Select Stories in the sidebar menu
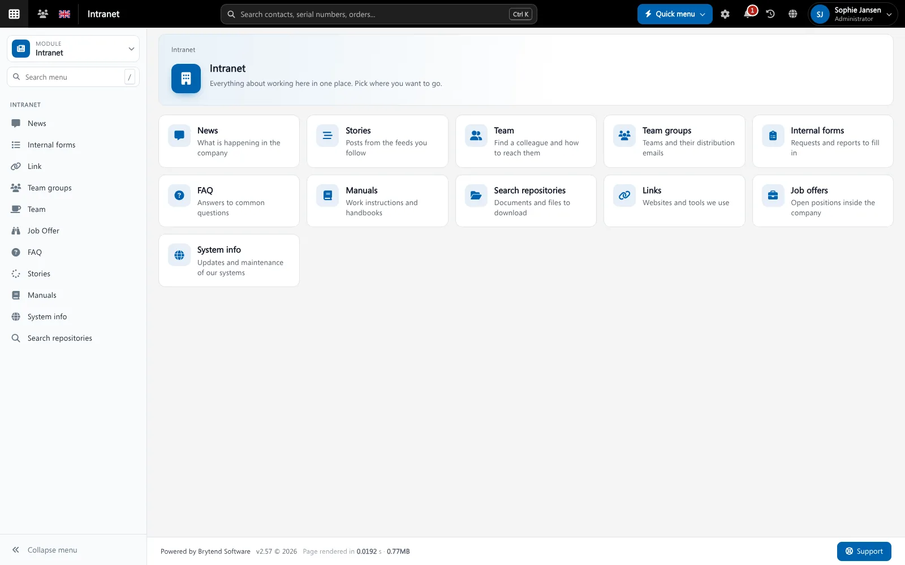Viewport: 905px width, 565px height. pos(73,273)
